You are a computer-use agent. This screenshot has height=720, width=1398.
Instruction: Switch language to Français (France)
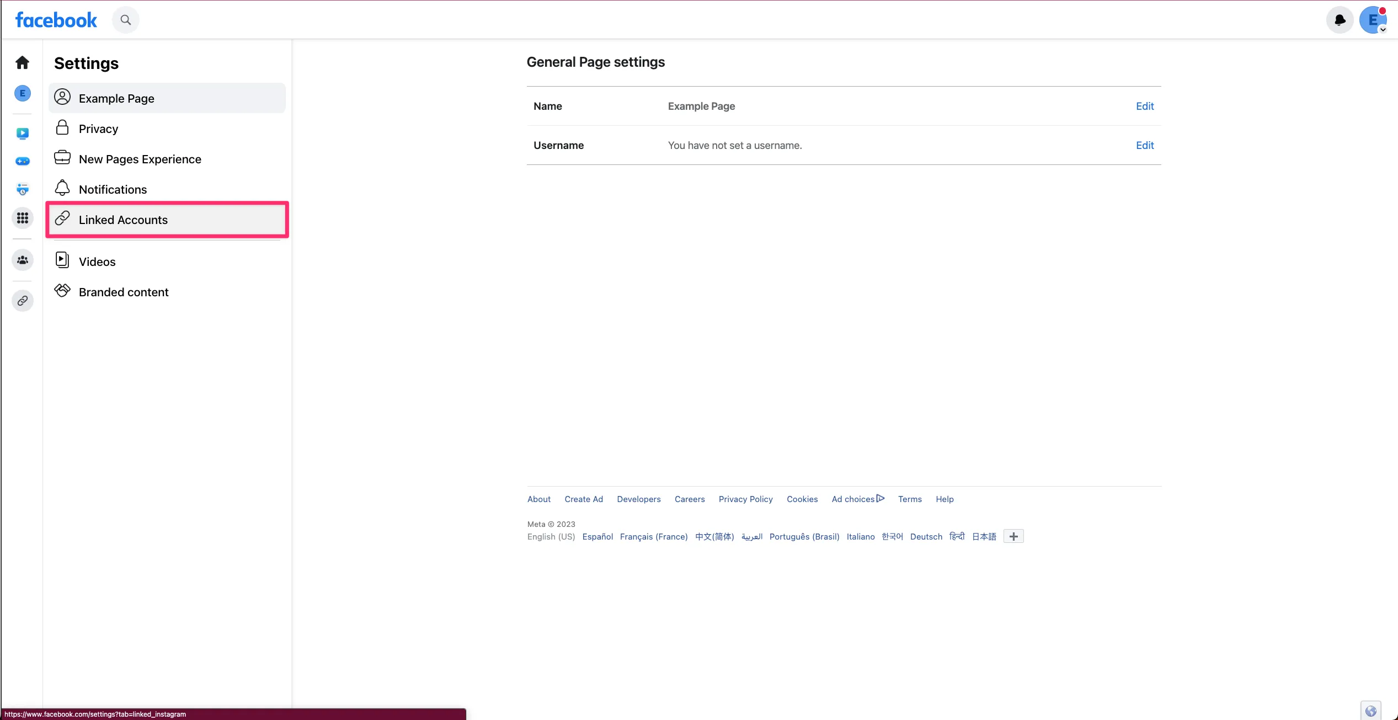pyautogui.click(x=654, y=537)
